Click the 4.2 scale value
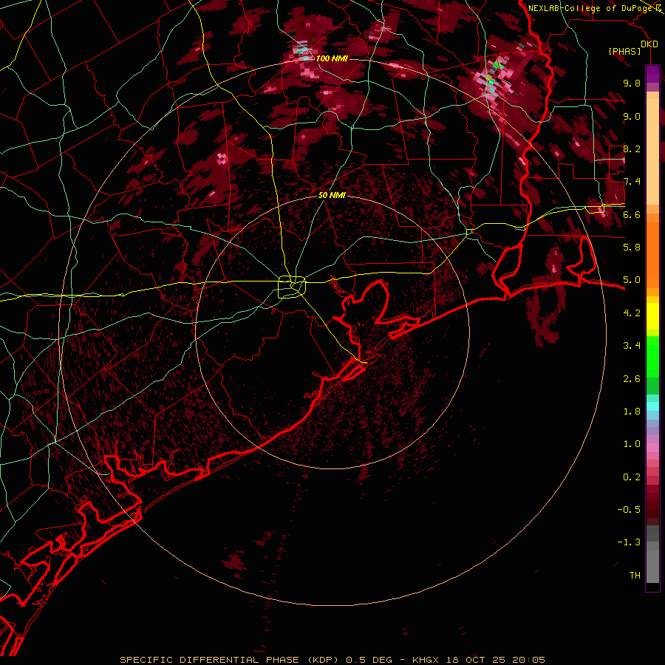The height and width of the screenshot is (665, 665). coord(632,313)
